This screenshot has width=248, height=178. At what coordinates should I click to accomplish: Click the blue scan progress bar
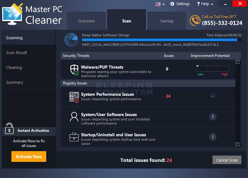(x=162, y=40)
